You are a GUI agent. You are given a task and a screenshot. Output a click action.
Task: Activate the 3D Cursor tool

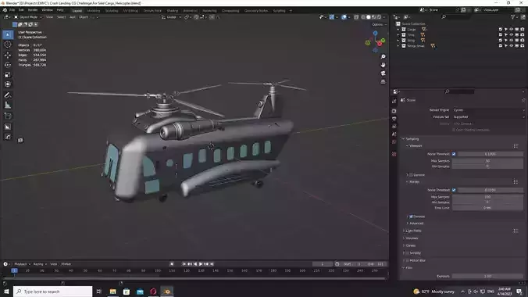click(x=8, y=45)
